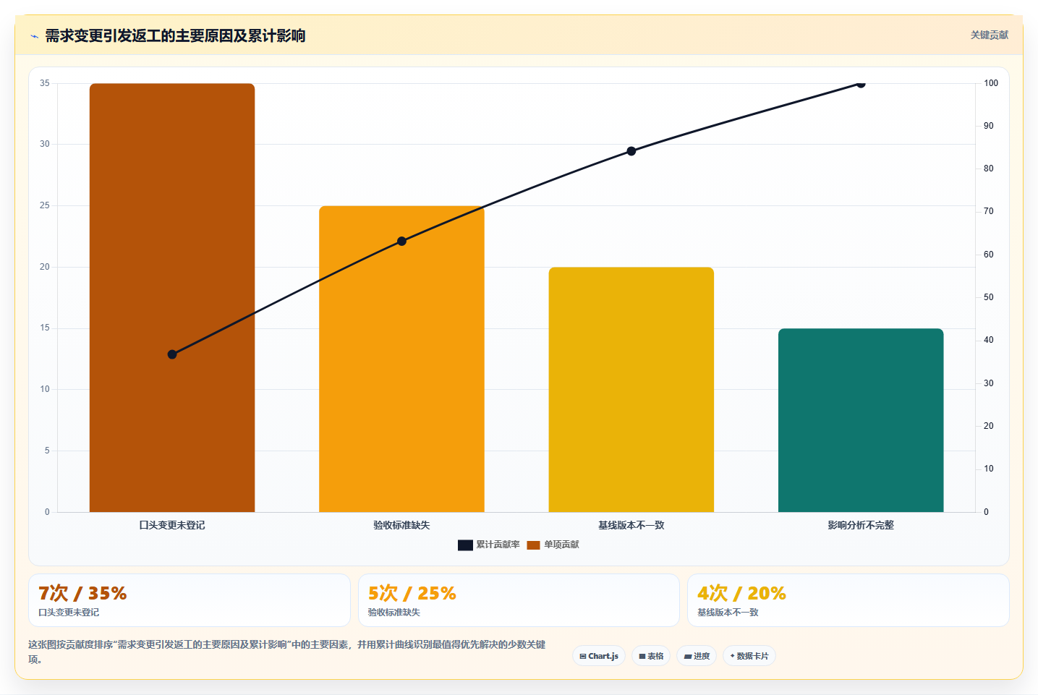Screen dimensions: 1038x695
Task: Open the 5次 / 25% stat card
Action: point(519,600)
